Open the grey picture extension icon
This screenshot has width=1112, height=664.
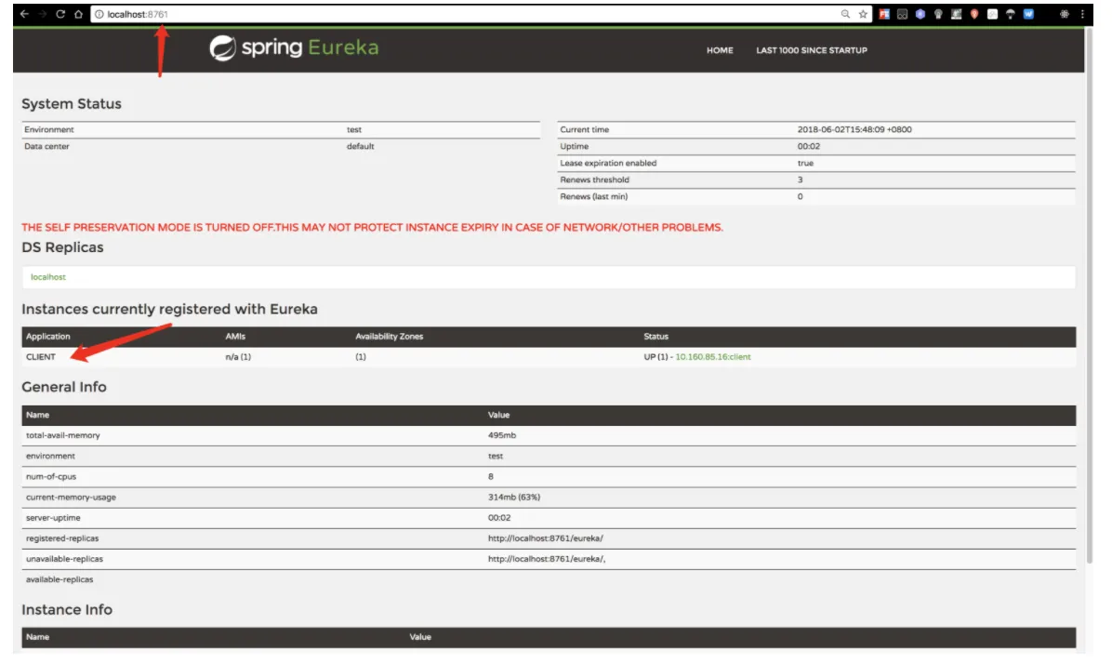pos(956,14)
